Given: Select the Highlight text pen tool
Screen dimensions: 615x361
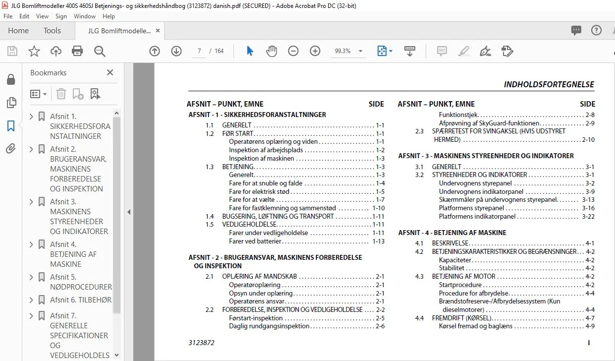Looking at the screenshot, I should [x=464, y=51].
